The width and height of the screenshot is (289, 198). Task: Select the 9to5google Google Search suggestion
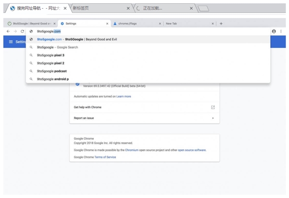pyautogui.click(x=58, y=47)
